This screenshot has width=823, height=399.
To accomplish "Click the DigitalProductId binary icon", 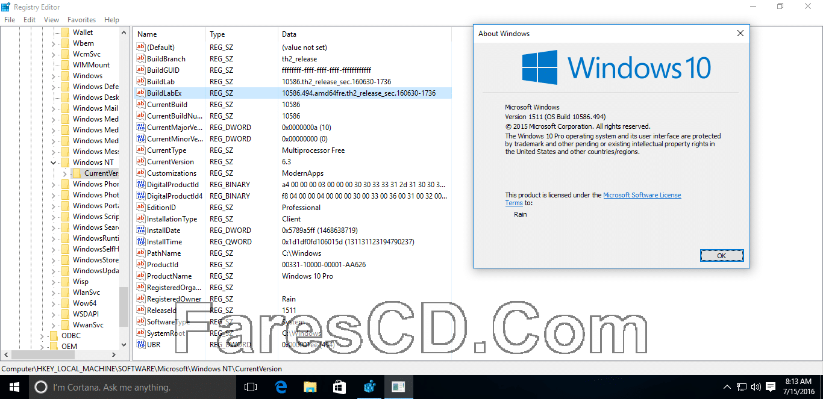I will 141,185.
